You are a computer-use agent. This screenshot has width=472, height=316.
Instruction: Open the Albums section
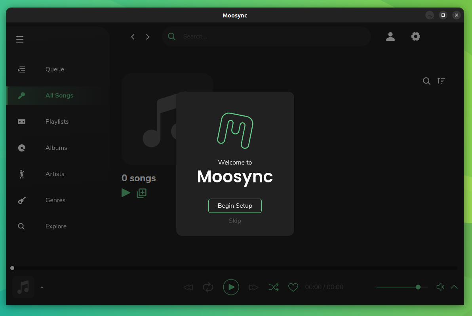[x=21, y=147]
